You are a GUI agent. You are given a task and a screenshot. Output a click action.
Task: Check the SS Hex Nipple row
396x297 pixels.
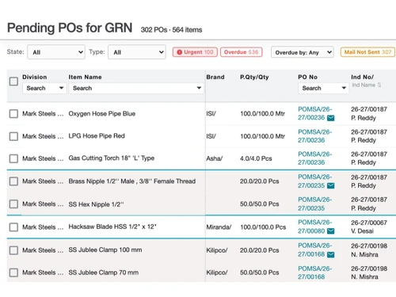[13, 204]
